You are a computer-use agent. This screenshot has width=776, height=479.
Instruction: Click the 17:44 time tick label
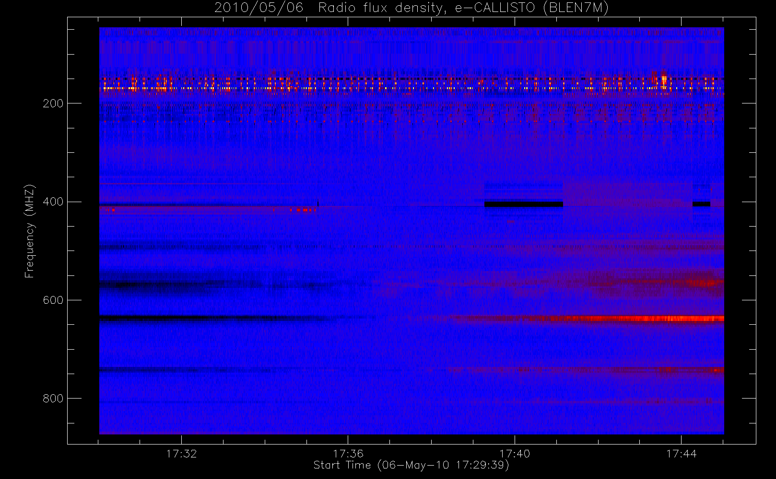click(x=681, y=454)
